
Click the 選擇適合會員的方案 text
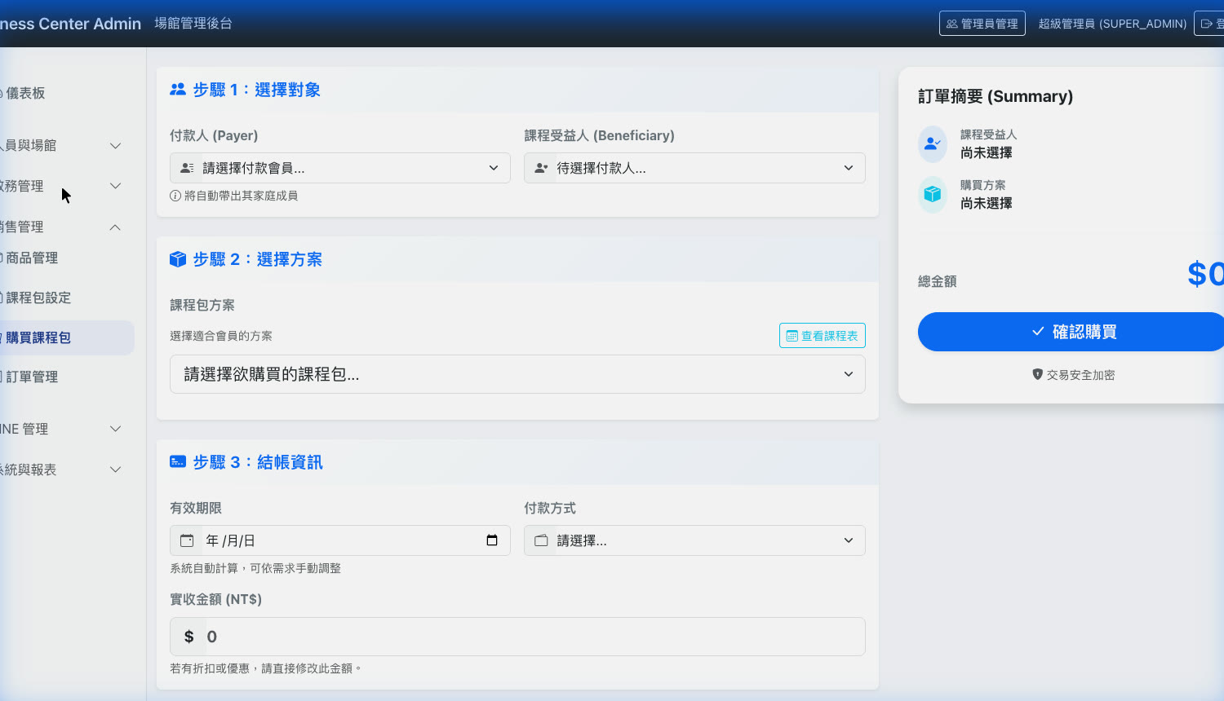[x=221, y=336]
